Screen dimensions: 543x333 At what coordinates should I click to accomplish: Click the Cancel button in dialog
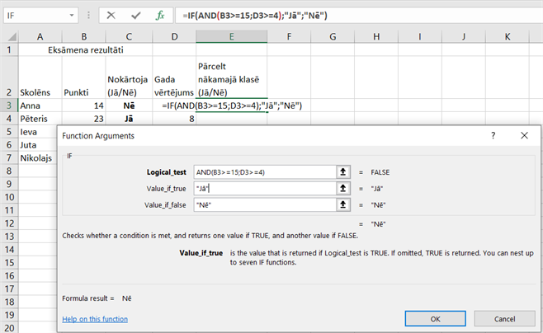coord(503,318)
